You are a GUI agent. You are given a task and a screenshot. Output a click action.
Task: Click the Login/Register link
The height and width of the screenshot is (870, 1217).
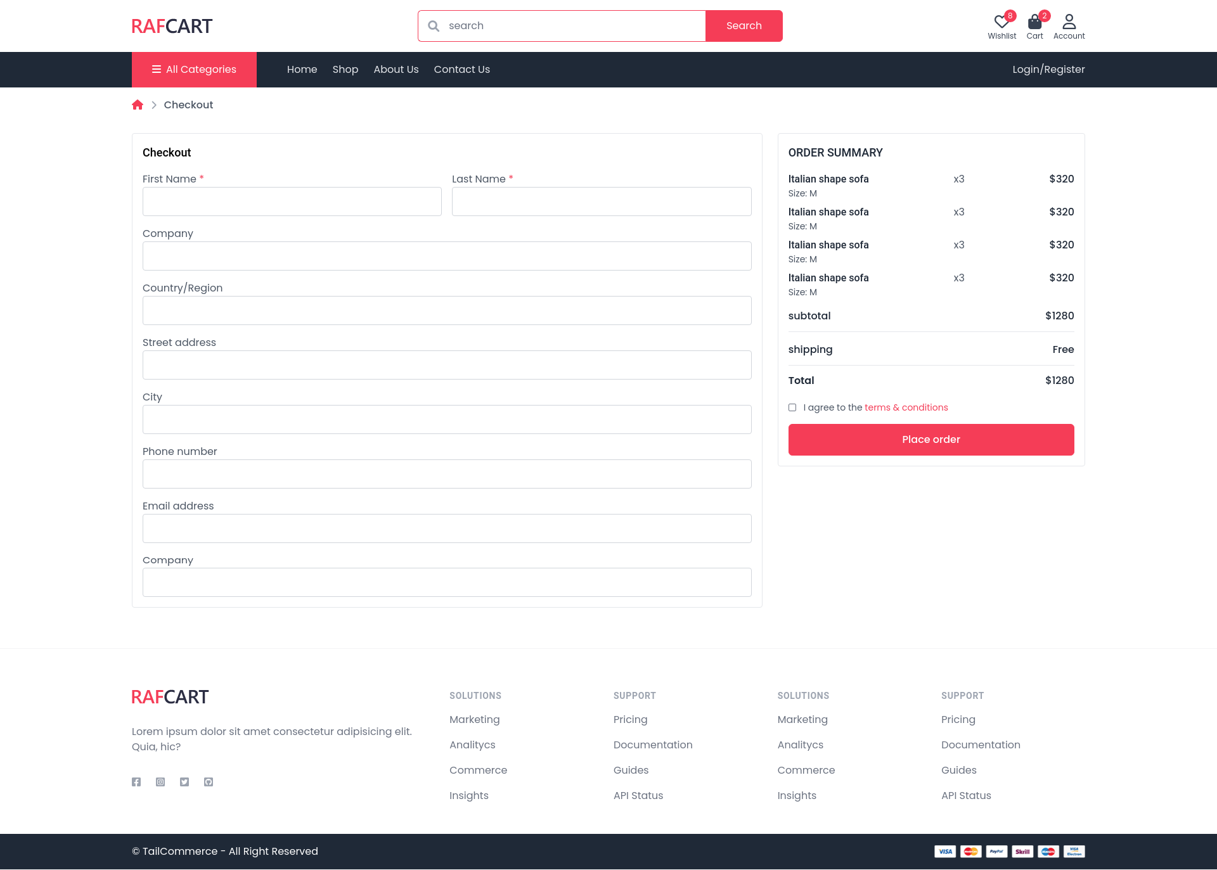tap(1048, 70)
